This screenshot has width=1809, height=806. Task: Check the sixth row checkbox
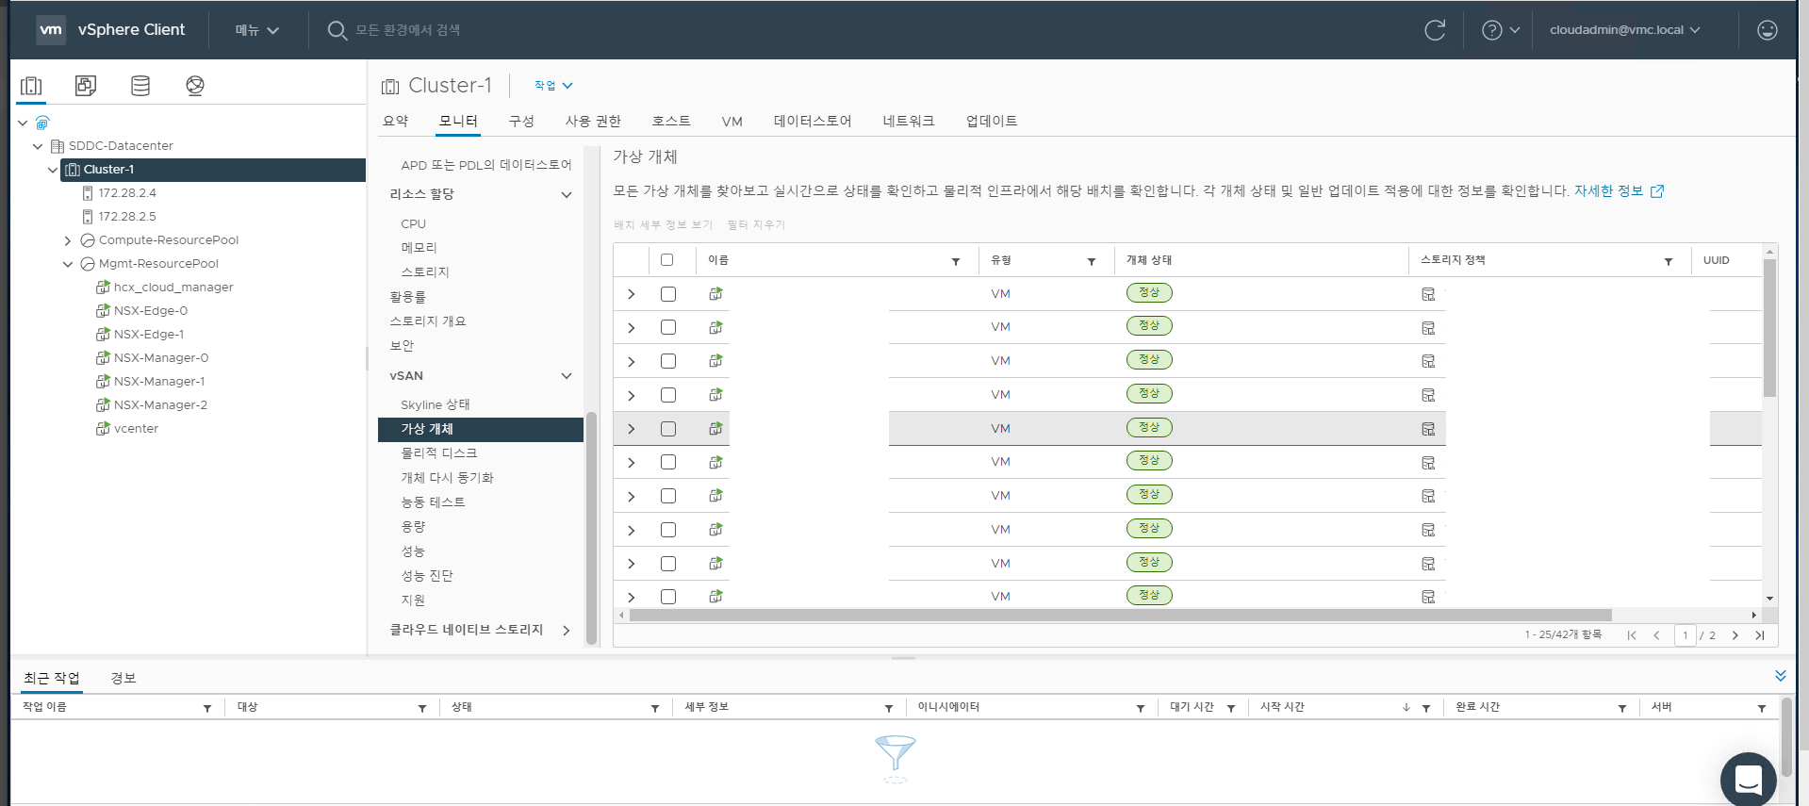point(668,462)
